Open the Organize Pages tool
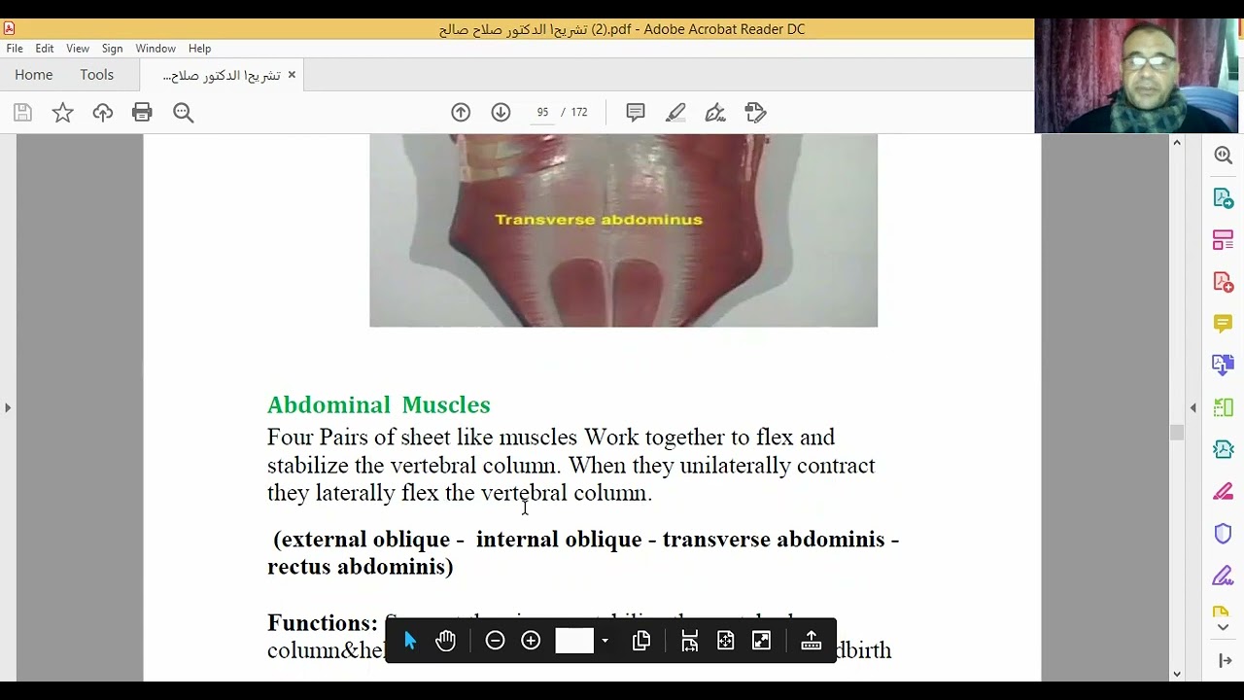Image resolution: width=1244 pixels, height=700 pixels. [1224, 407]
